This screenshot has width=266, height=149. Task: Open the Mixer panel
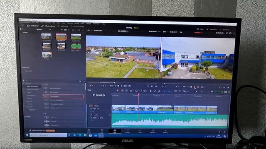[x=200, y=29]
